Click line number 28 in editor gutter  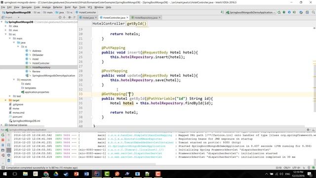[x=80, y=71]
